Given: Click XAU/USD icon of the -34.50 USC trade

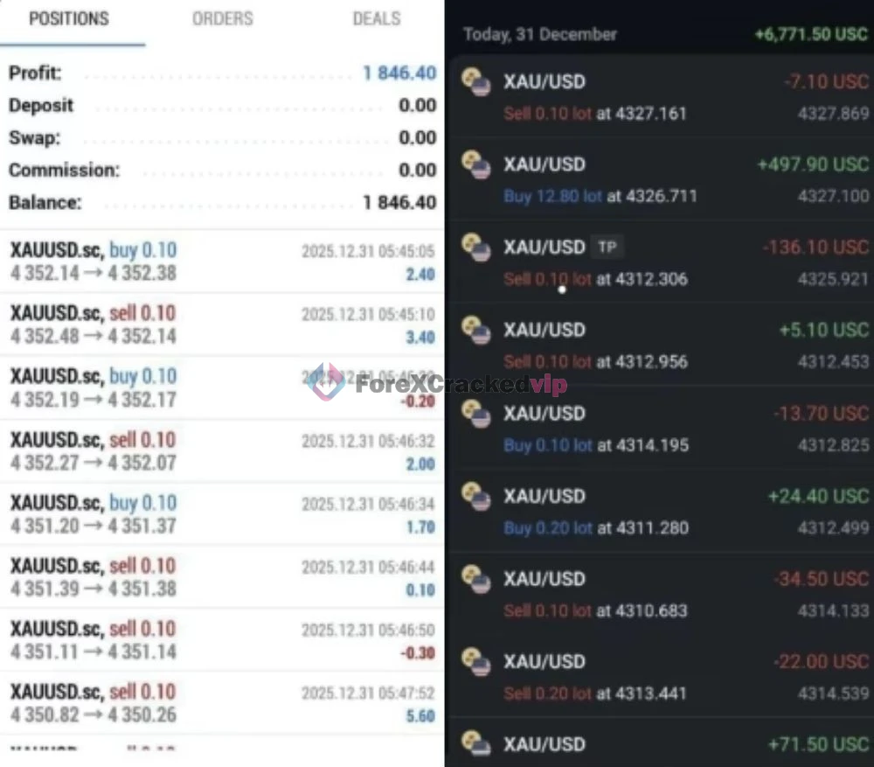Looking at the screenshot, I should pyautogui.click(x=476, y=578).
